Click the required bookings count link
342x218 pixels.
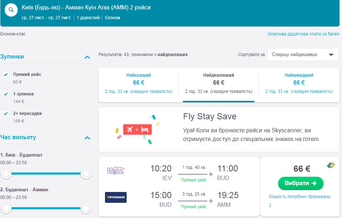pos(270,205)
